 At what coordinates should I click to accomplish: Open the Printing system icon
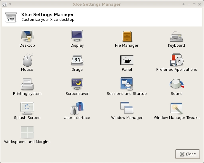pos(27,84)
